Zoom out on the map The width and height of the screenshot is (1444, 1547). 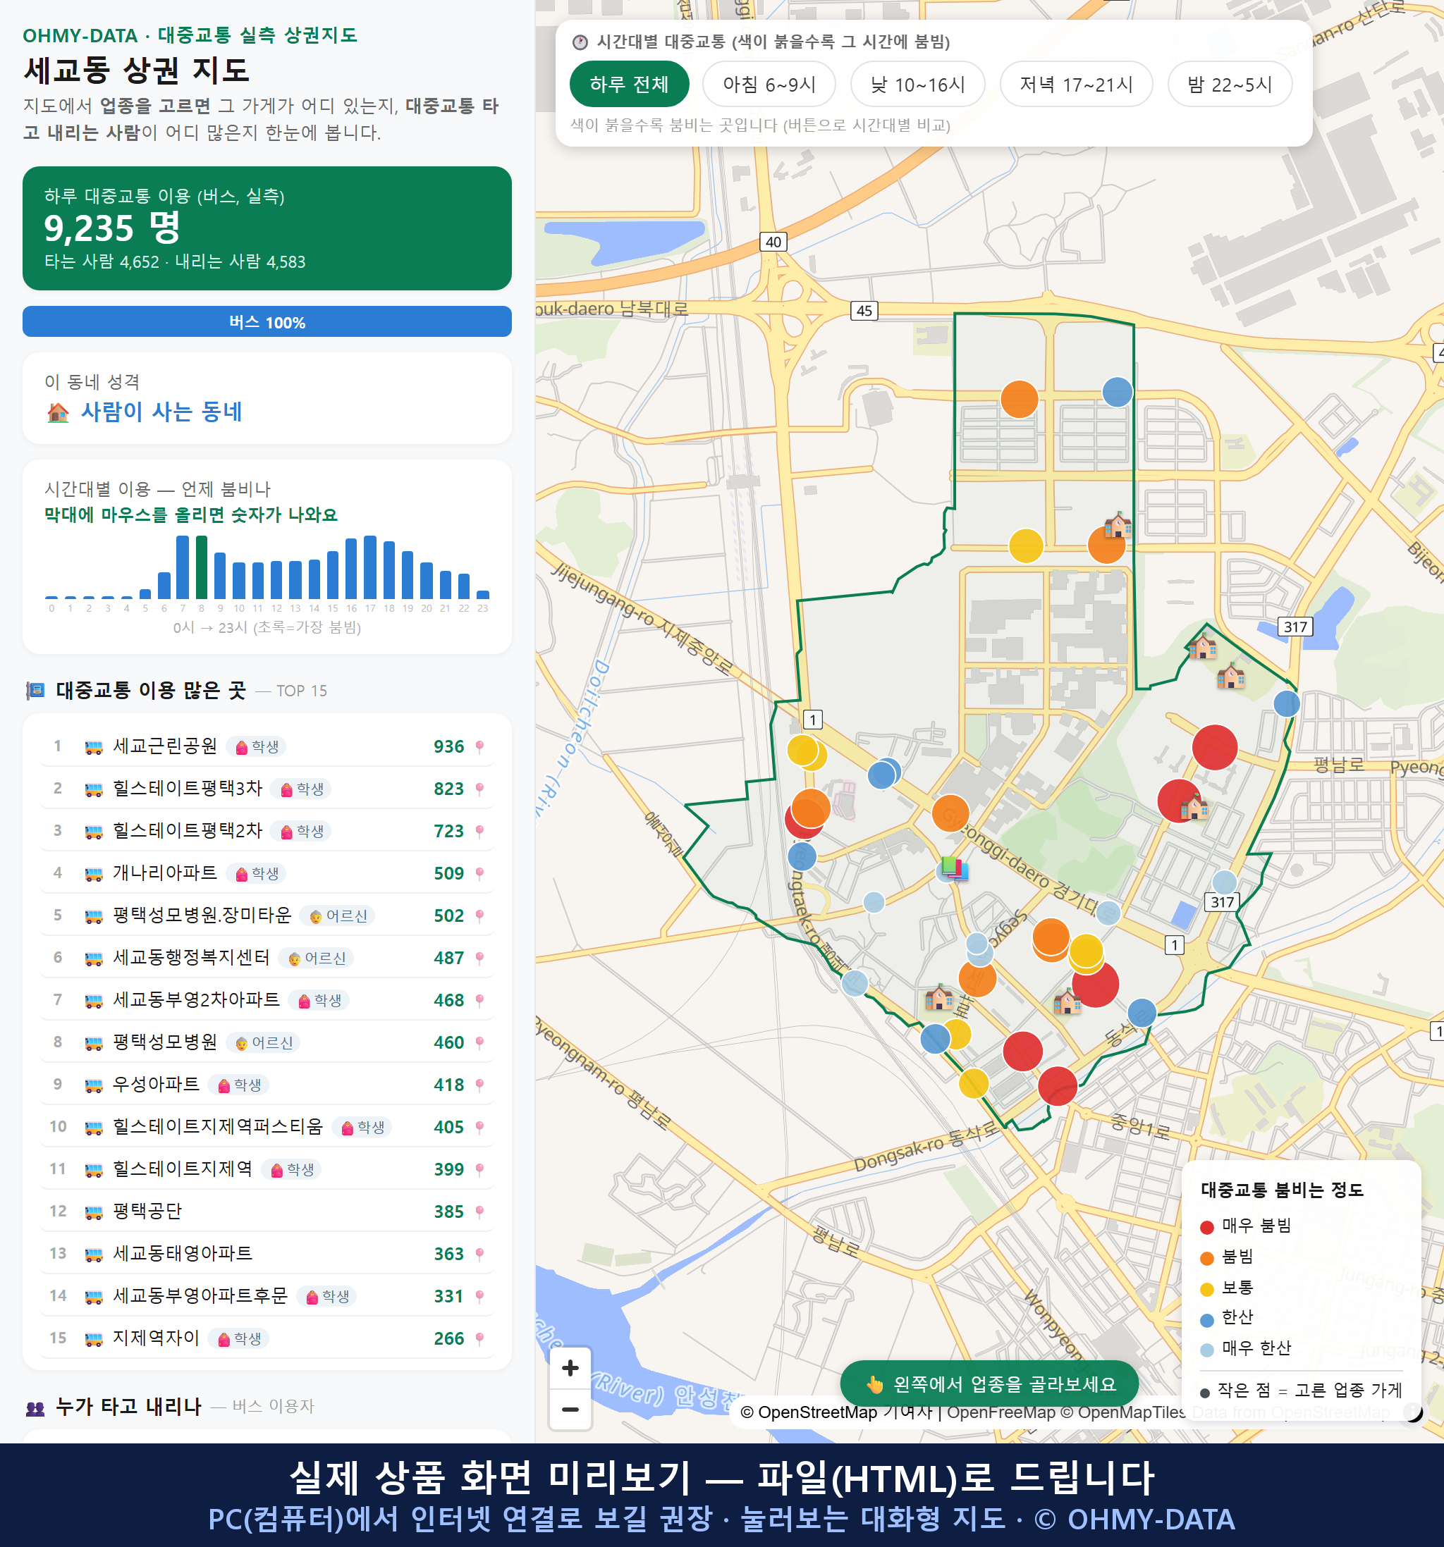click(570, 1408)
